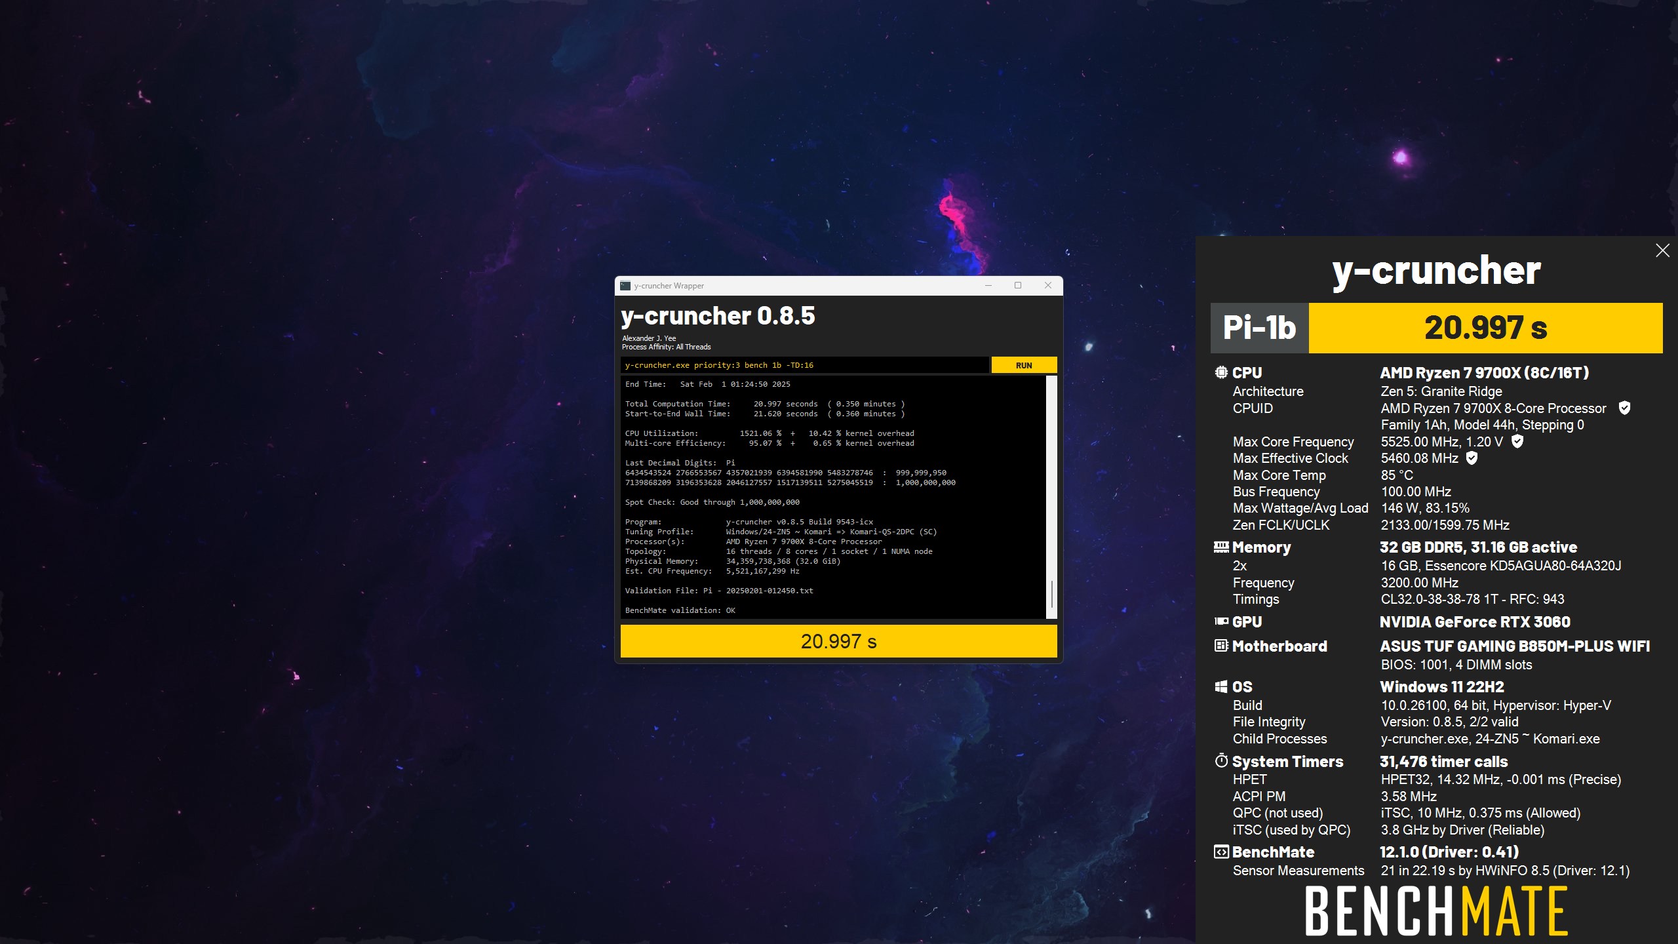Maximize the y-cruncher Wrapper window
Screen dimensions: 1678x944
point(1018,286)
